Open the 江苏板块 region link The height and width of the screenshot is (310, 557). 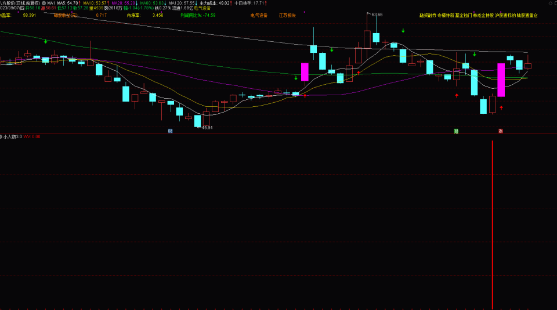pyautogui.click(x=287, y=15)
